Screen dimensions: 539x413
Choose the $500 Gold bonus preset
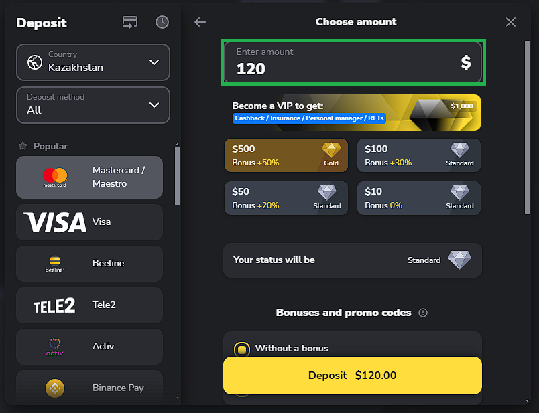[x=286, y=157]
